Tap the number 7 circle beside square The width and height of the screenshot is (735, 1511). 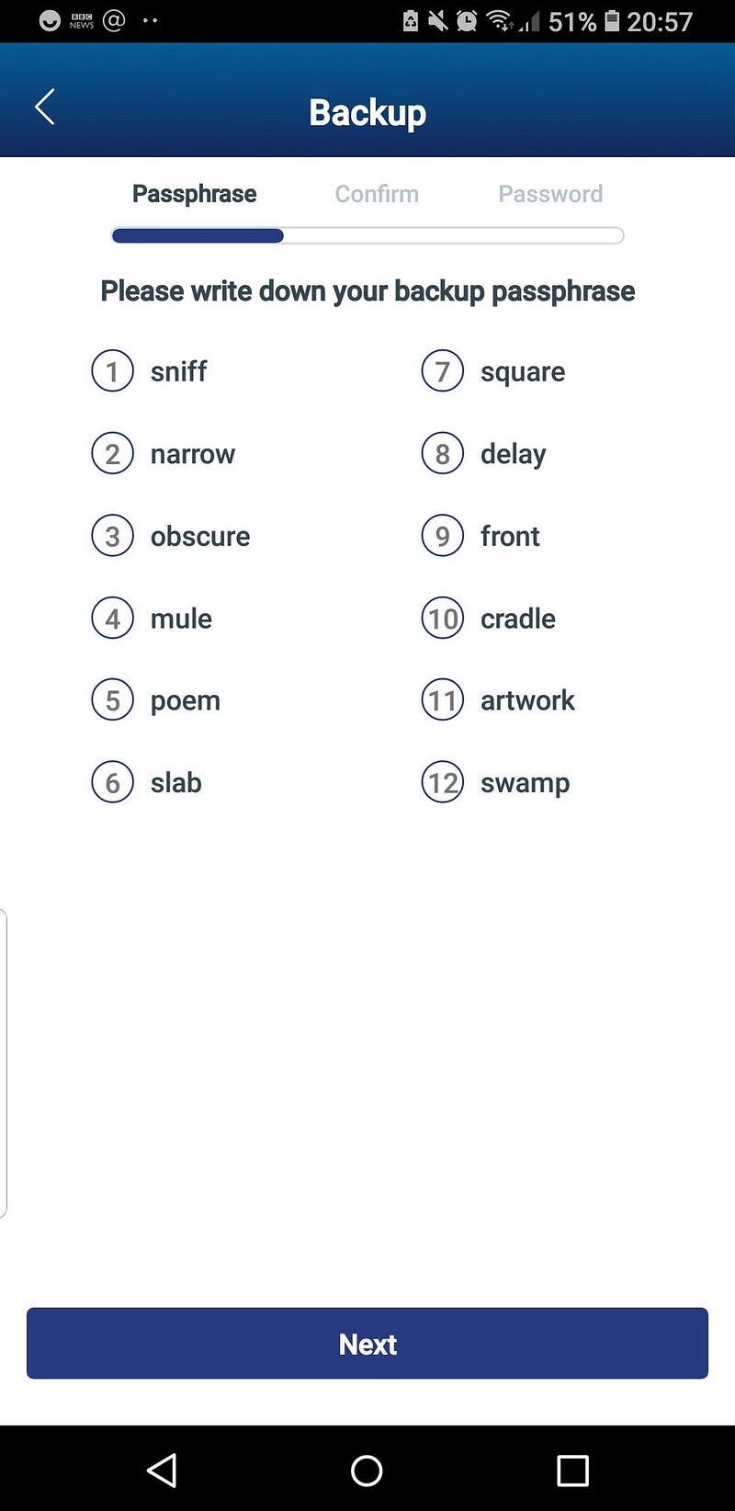tap(443, 371)
